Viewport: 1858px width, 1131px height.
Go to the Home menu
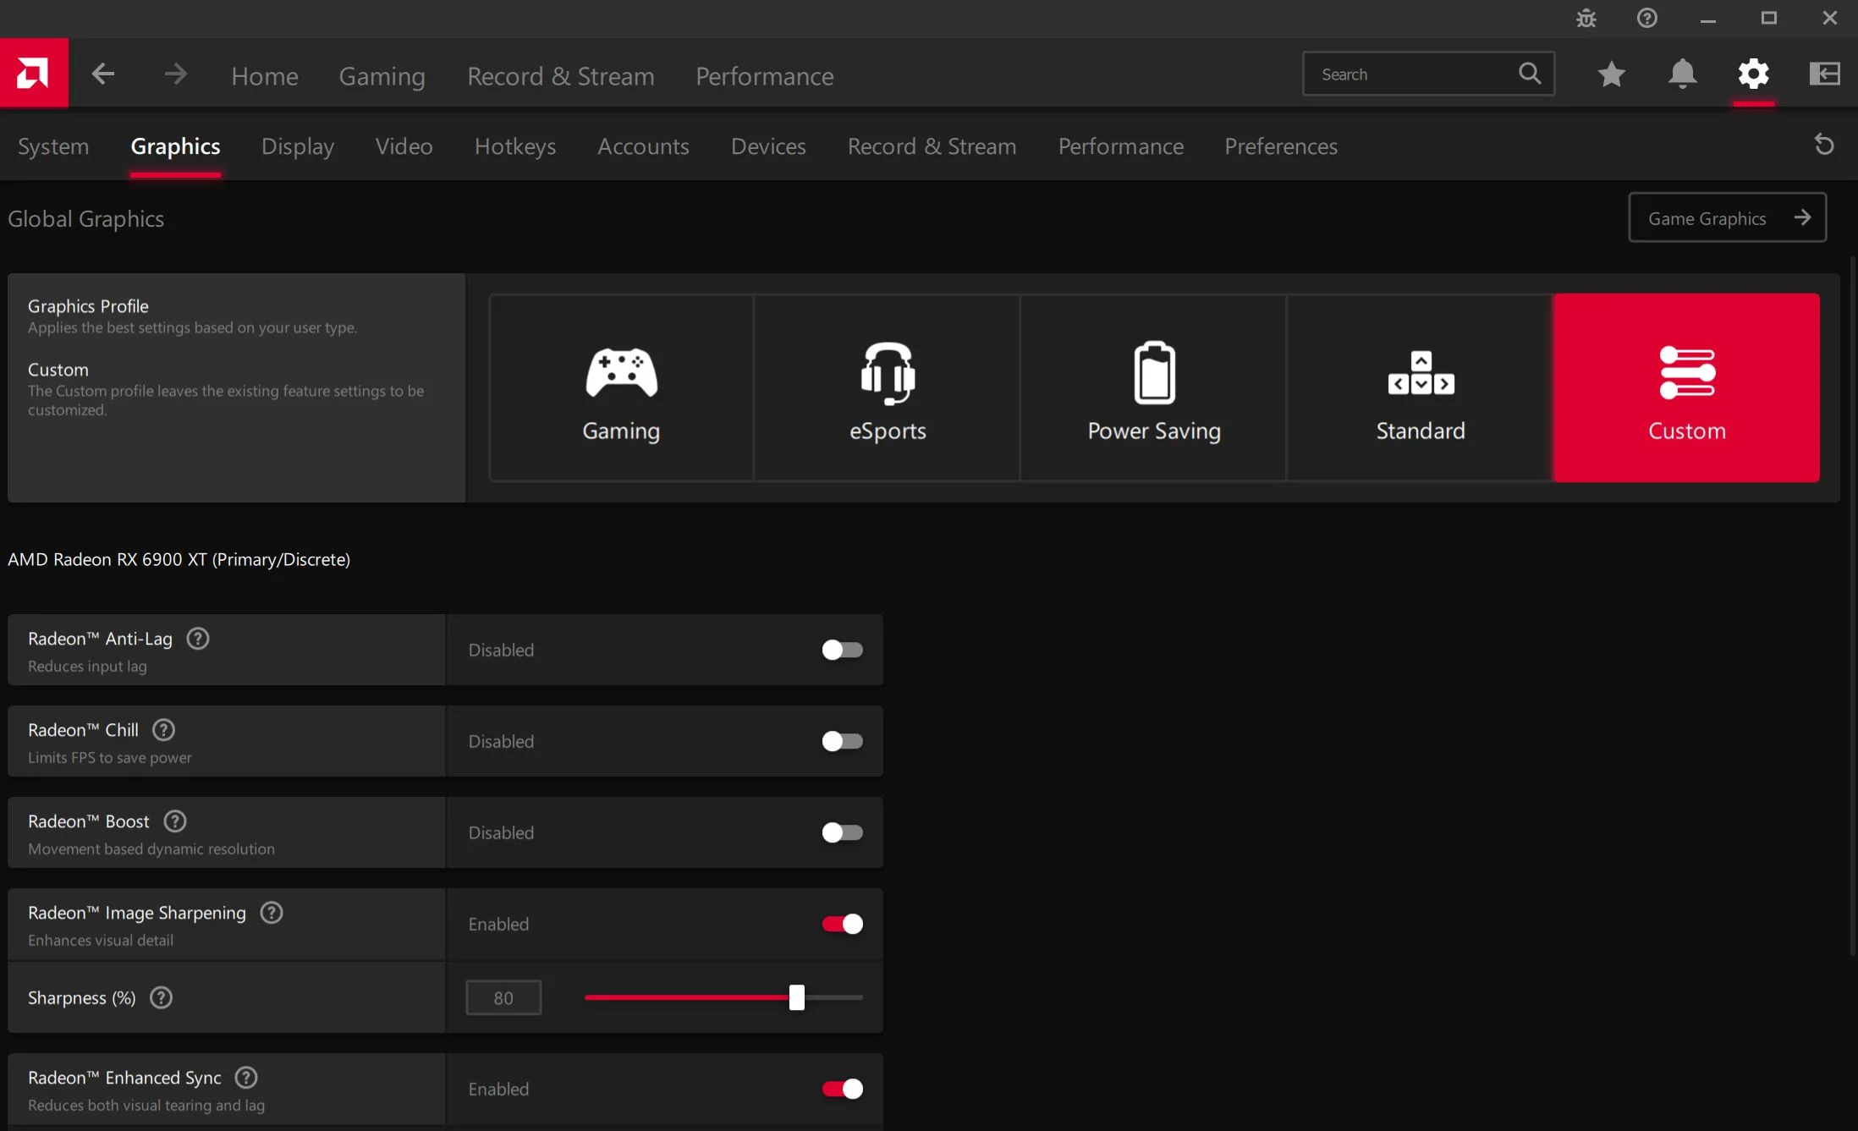click(x=265, y=76)
